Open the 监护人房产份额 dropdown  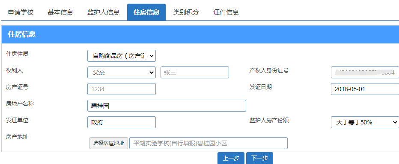click(365, 123)
